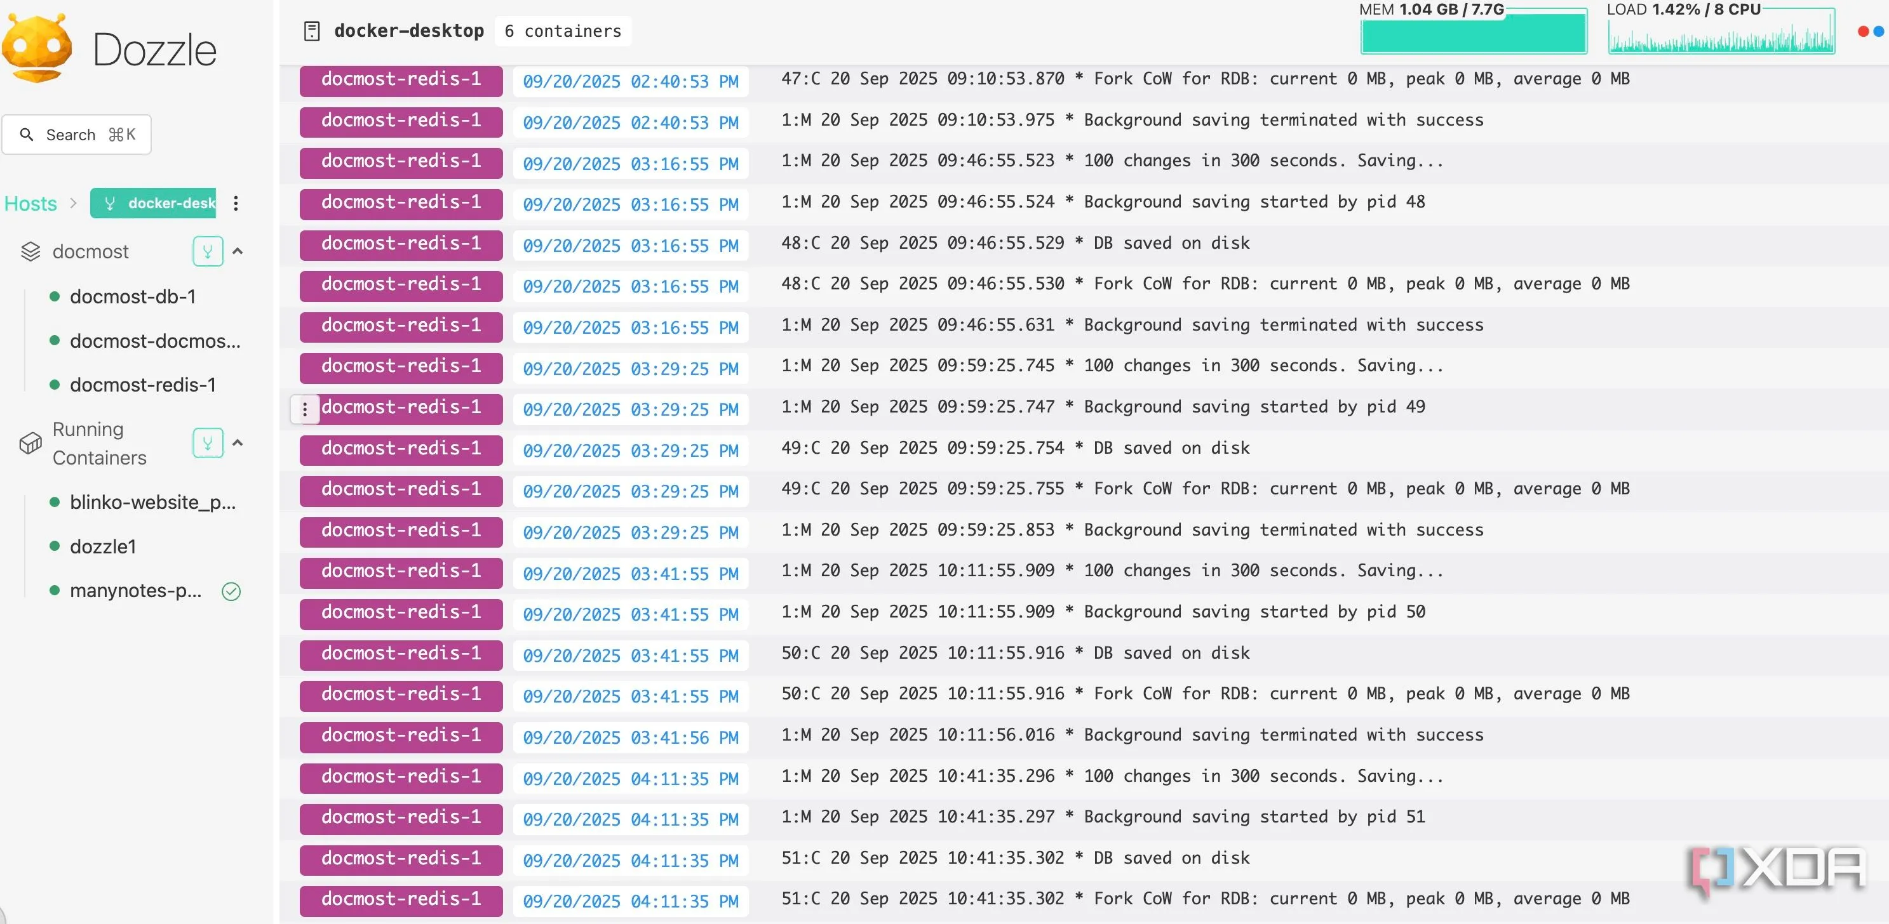The image size is (1889, 924).
Task: Click merge-logs icon next to docmost
Action: (x=208, y=251)
